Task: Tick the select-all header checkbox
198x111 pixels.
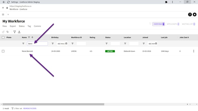Action: coord(3,37)
